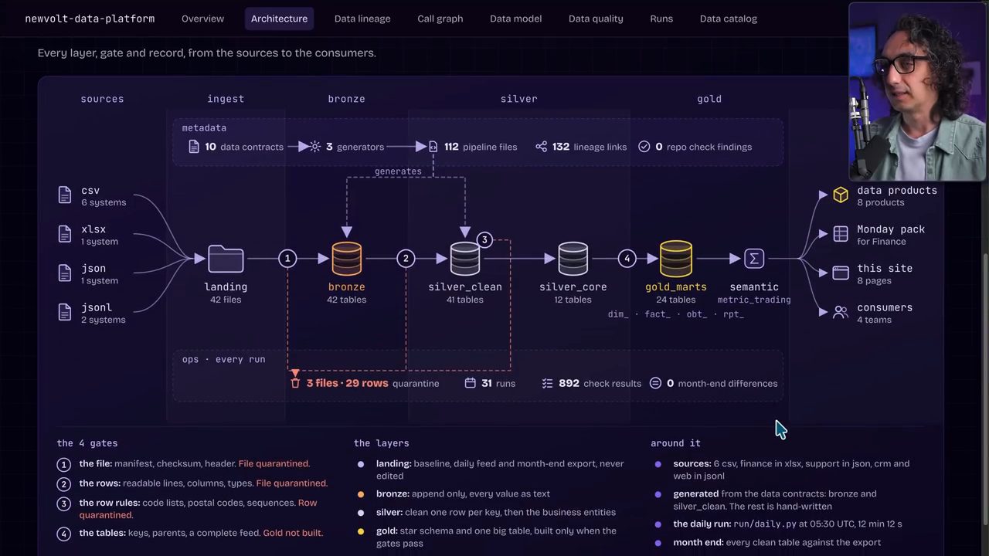Select the gold_marts database icon

[x=676, y=259]
